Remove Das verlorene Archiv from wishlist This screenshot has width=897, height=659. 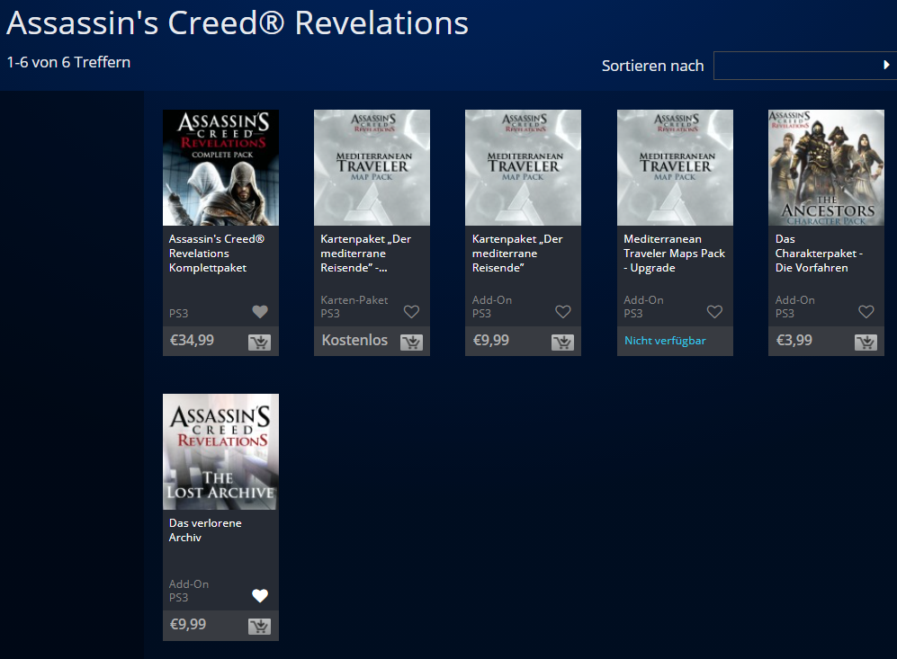pyautogui.click(x=260, y=596)
